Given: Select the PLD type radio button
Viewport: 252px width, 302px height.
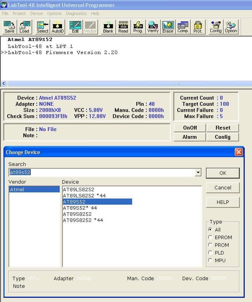Looking at the screenshot, I should [210, 253].
